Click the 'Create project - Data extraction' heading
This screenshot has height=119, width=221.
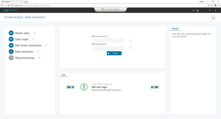(x=25, y=17)
